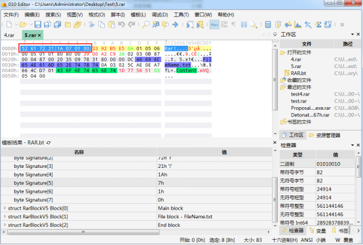Click the 收藏的文件 folder node
This screenshot has height=245, width=363.
click(299, 80)
